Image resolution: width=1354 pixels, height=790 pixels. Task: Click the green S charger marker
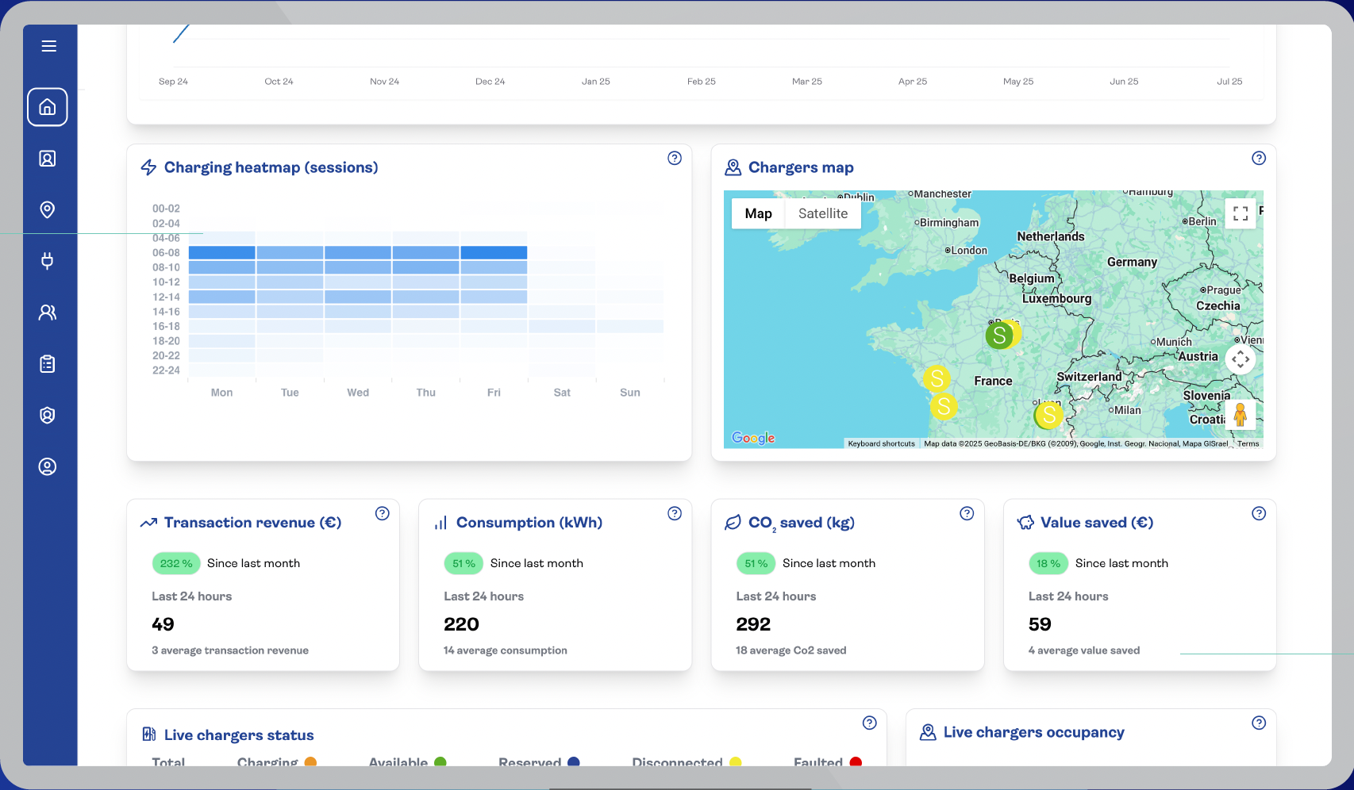(x=1000, y=336)
